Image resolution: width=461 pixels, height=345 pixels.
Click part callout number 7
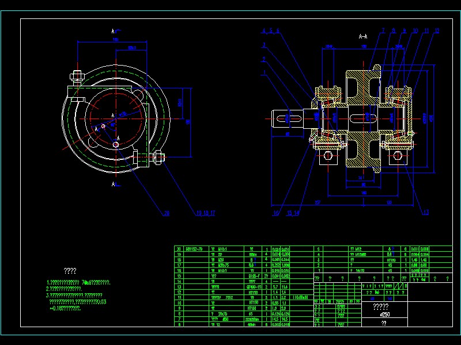tap(383, 31)
